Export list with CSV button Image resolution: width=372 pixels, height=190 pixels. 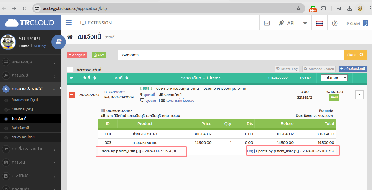[99, 55]
